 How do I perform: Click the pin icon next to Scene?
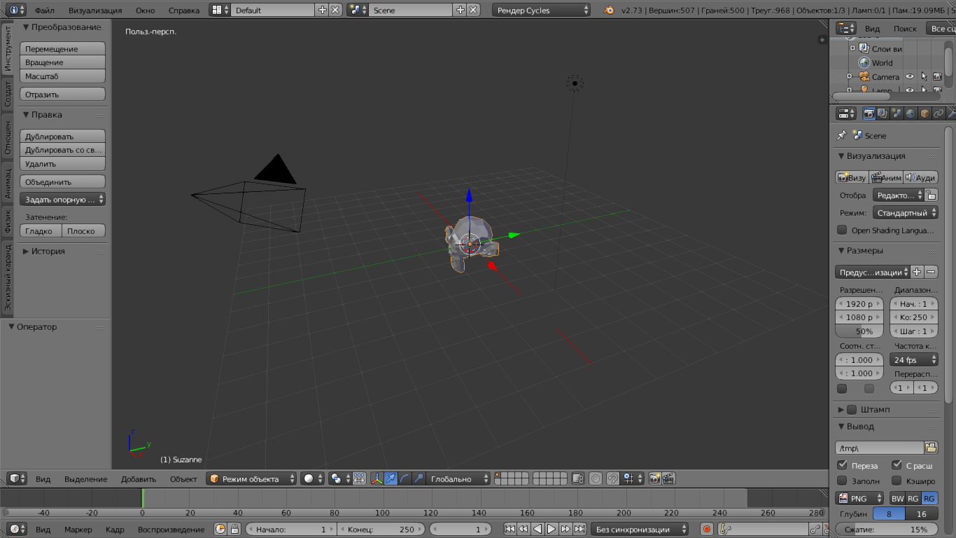[842, 136]
